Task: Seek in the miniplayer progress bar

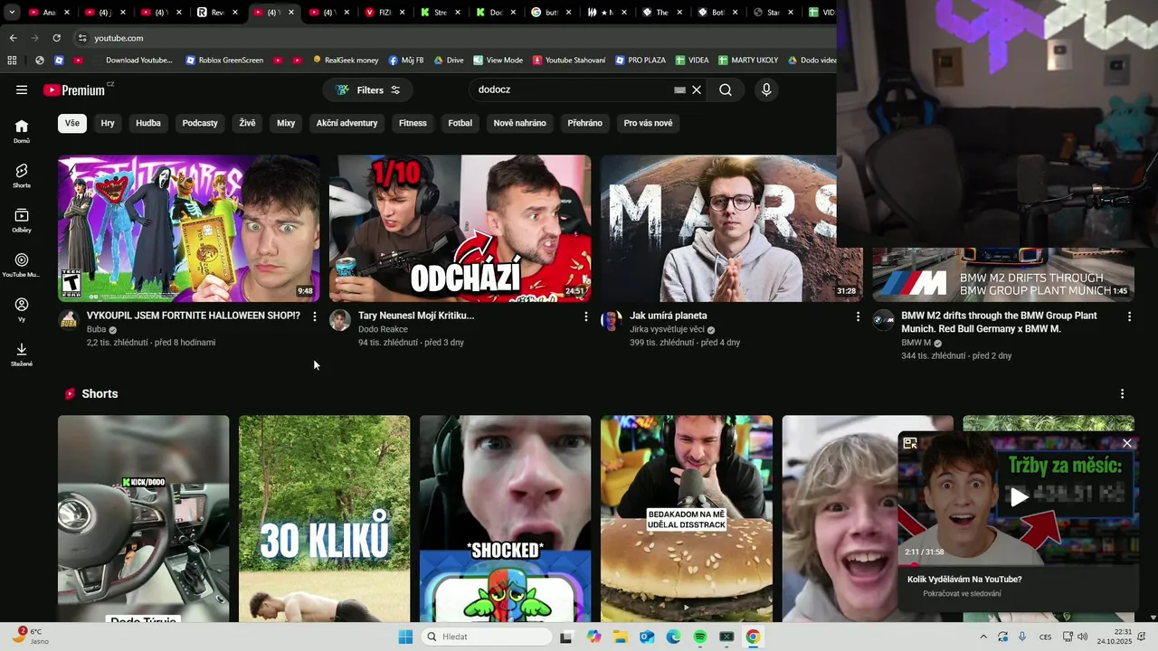Action: 1017,565
